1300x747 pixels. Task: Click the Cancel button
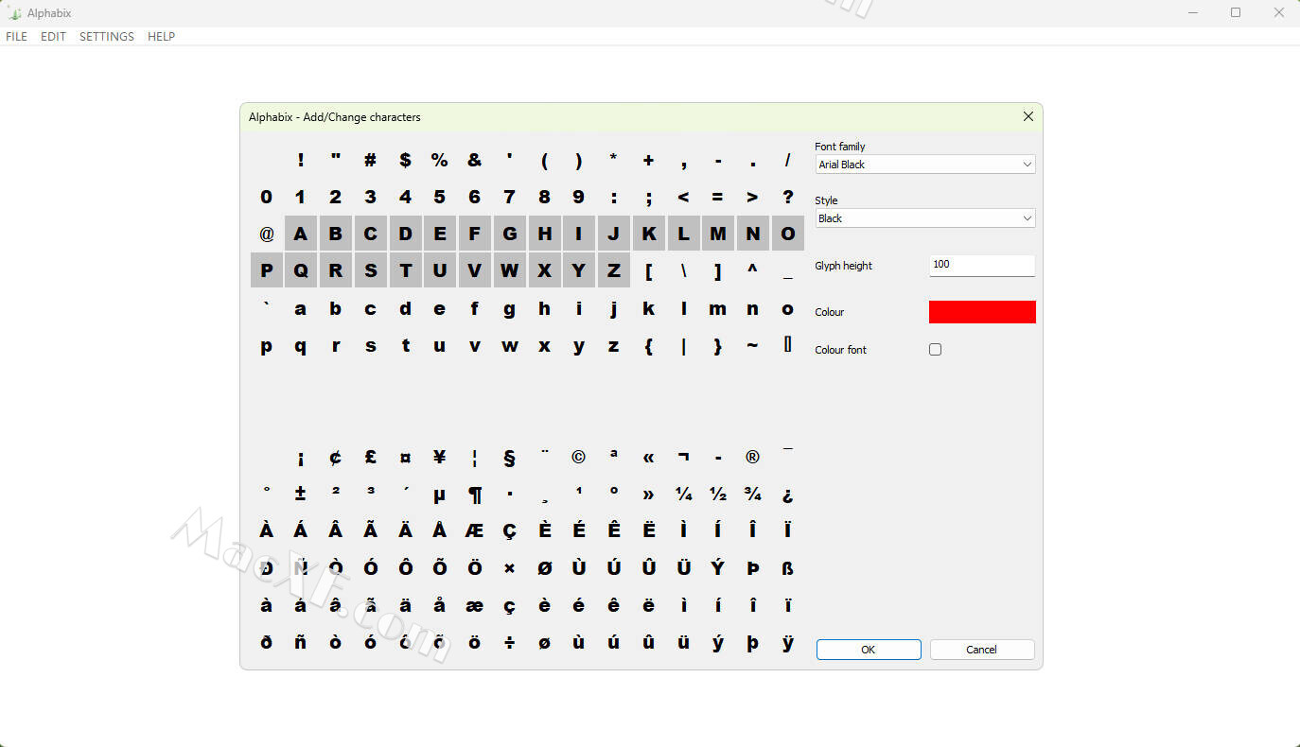pyautogui.click(x=982, y=650)
